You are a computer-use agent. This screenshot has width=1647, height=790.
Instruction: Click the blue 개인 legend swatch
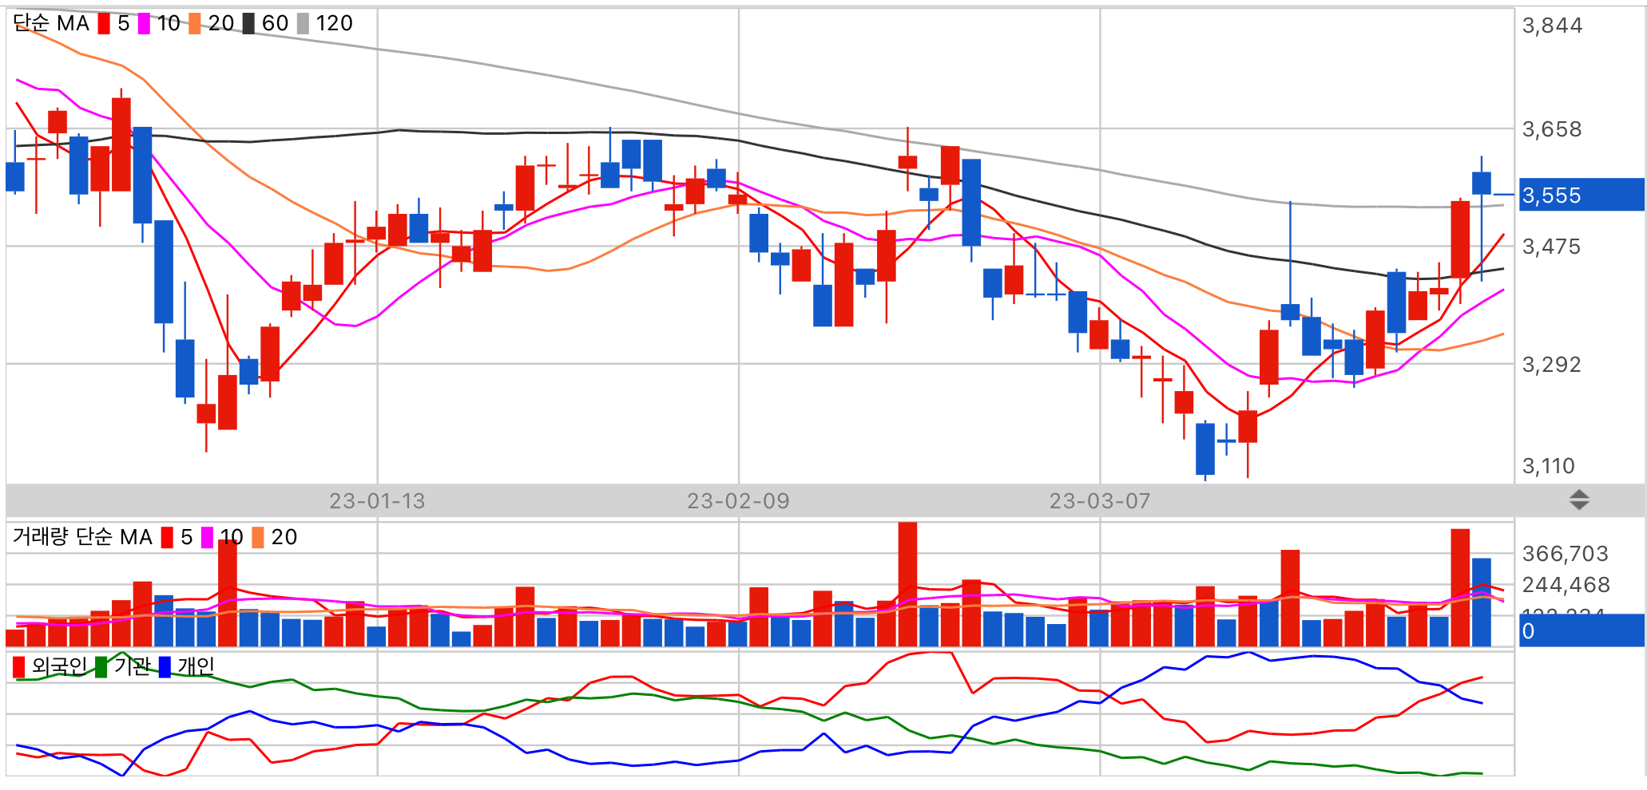tap(165, 667)
